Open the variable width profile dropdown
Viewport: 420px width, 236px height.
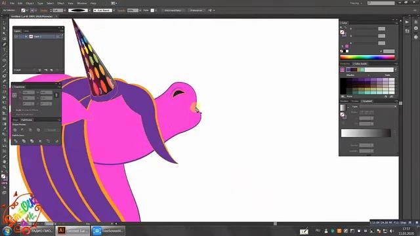coord(89,10)
